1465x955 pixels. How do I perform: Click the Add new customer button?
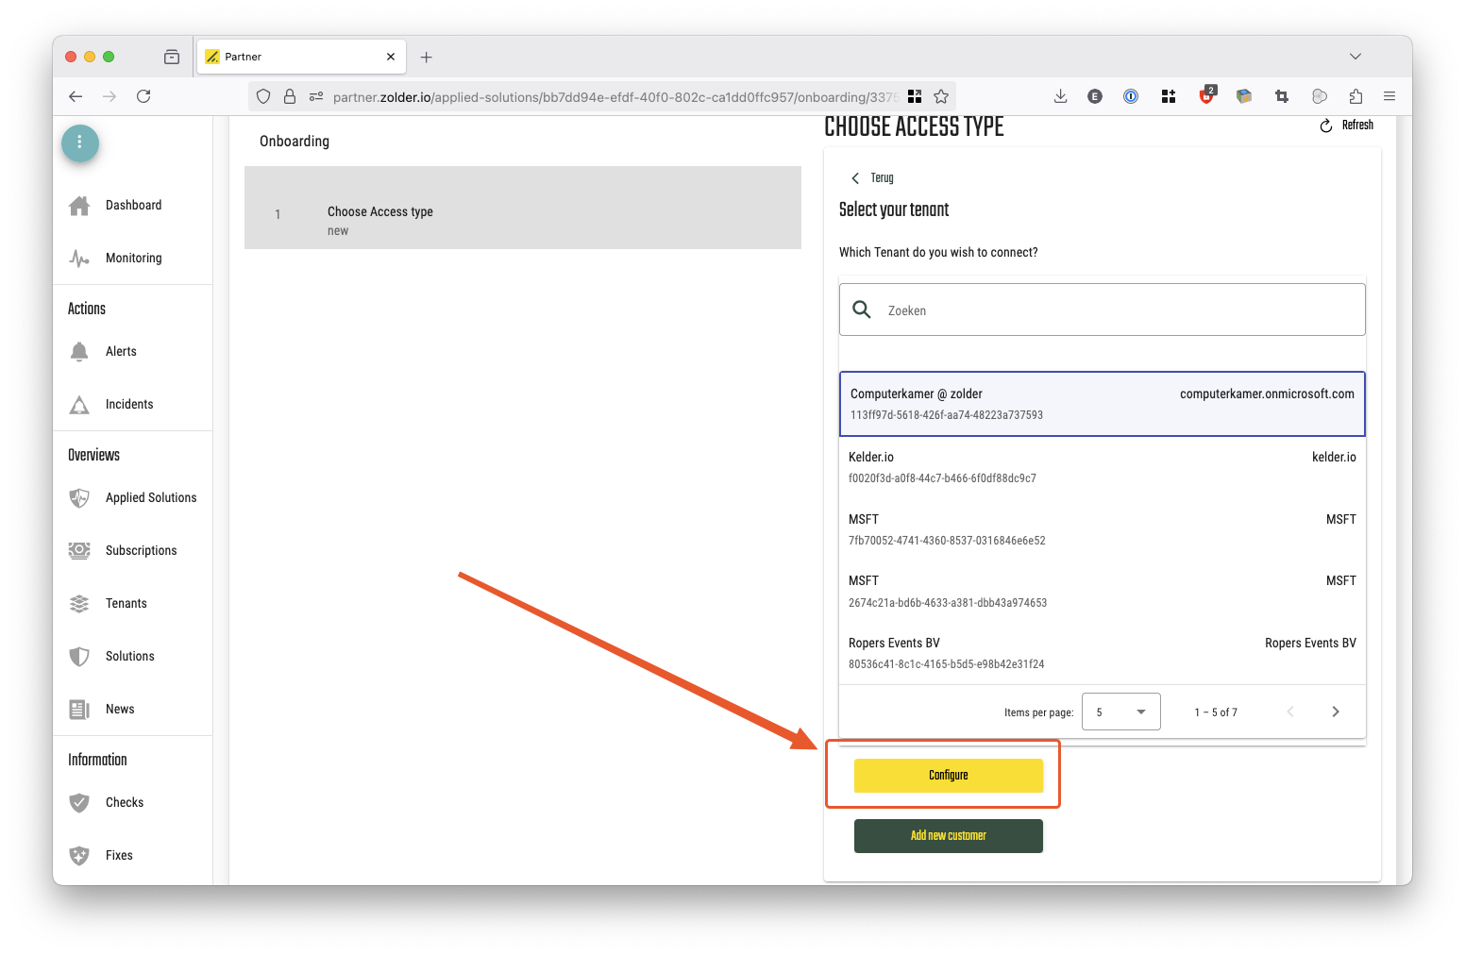tap(948, 836)
